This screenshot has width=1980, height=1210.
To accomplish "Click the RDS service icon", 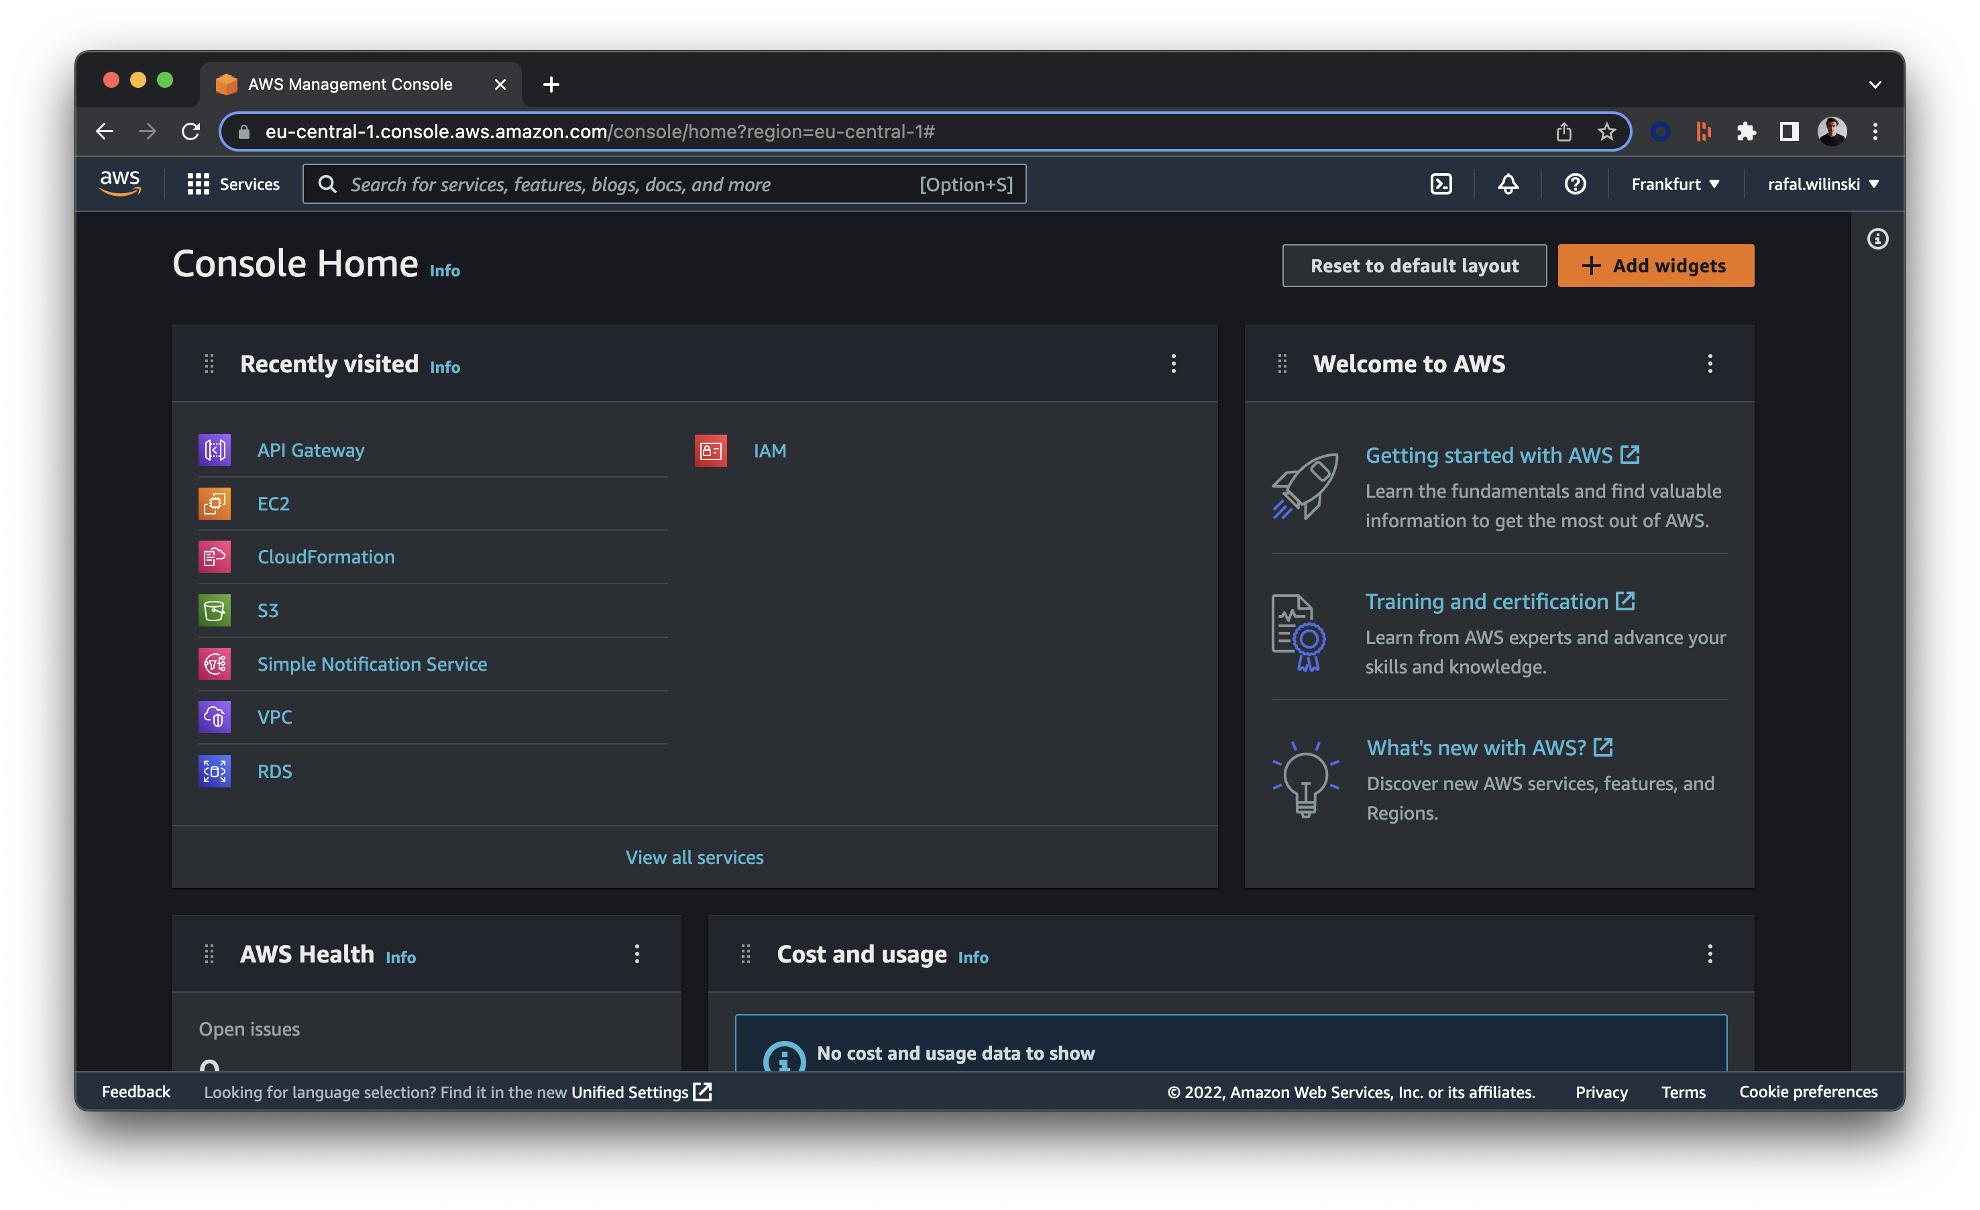I will pos(215,771).
